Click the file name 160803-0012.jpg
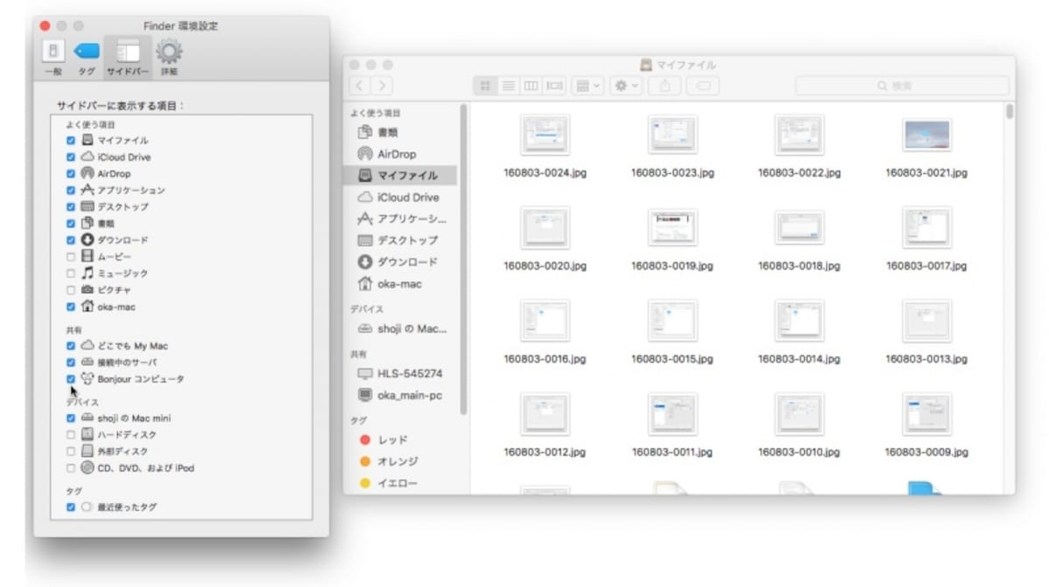Image resolution: width=1049 pixels, height=587 pixels. (545, 452)
